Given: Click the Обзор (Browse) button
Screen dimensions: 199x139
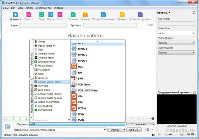Looking at the screenshot, I should (x=116, y=130).
